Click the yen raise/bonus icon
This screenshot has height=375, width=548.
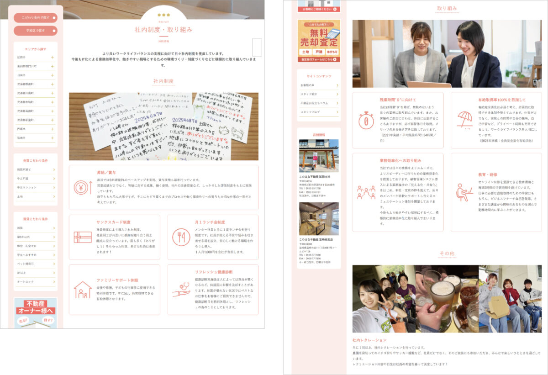83,187
